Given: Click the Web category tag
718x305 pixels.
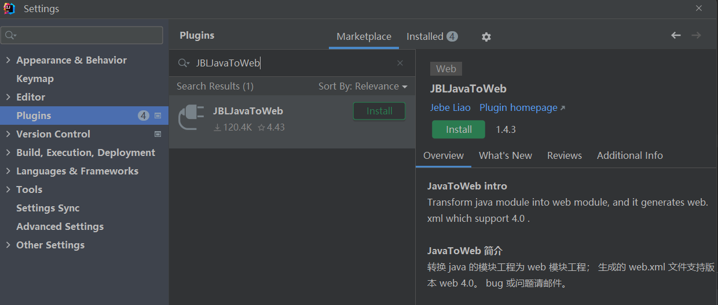Looking at the screenshot, I should pos(446,69).
